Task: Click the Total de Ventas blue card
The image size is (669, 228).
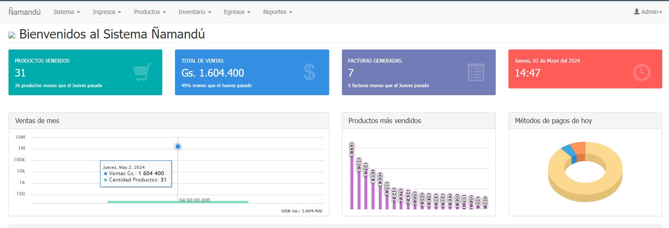Action: click(x=252, y=72)
